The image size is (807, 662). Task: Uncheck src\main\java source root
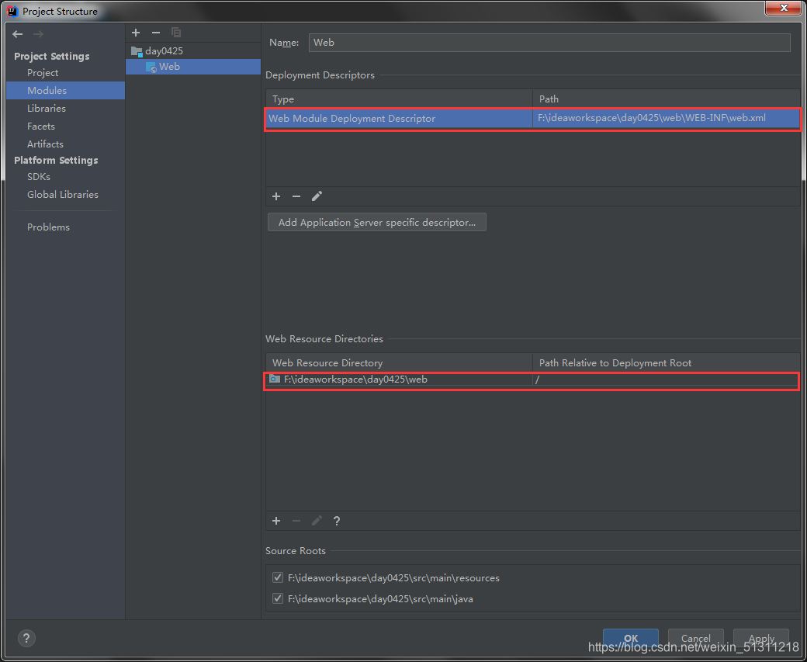(278, 598)
